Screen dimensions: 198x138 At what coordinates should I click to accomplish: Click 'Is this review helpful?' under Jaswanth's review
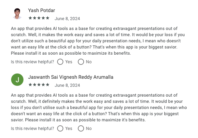pyautogui.click(x=32, y=128)
